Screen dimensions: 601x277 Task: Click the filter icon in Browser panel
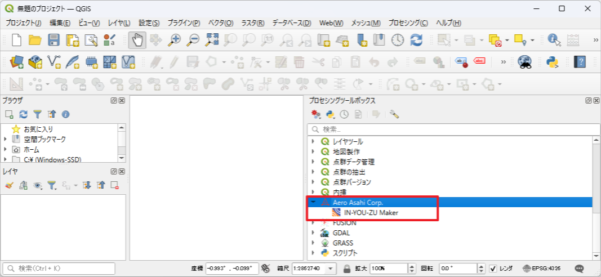(37, 114)
